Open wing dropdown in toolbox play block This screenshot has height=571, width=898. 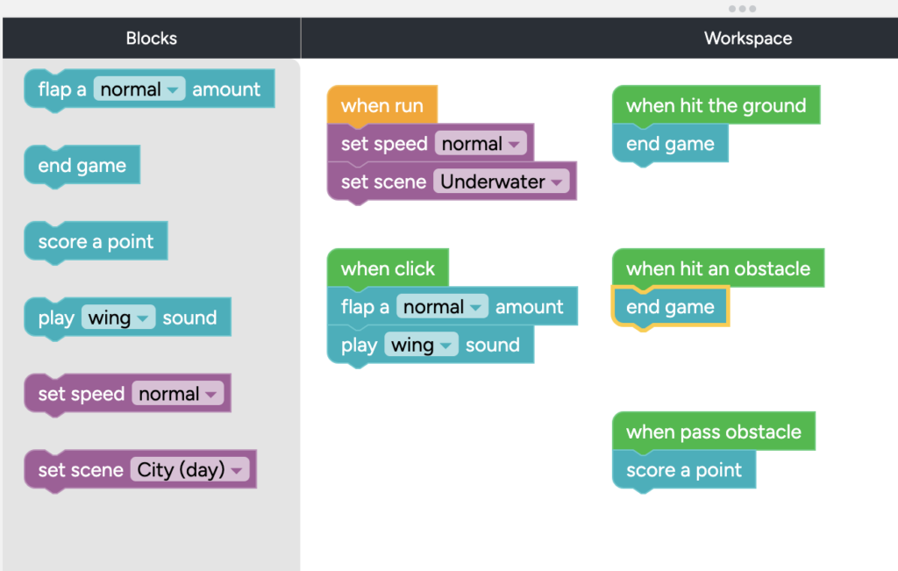118,318
